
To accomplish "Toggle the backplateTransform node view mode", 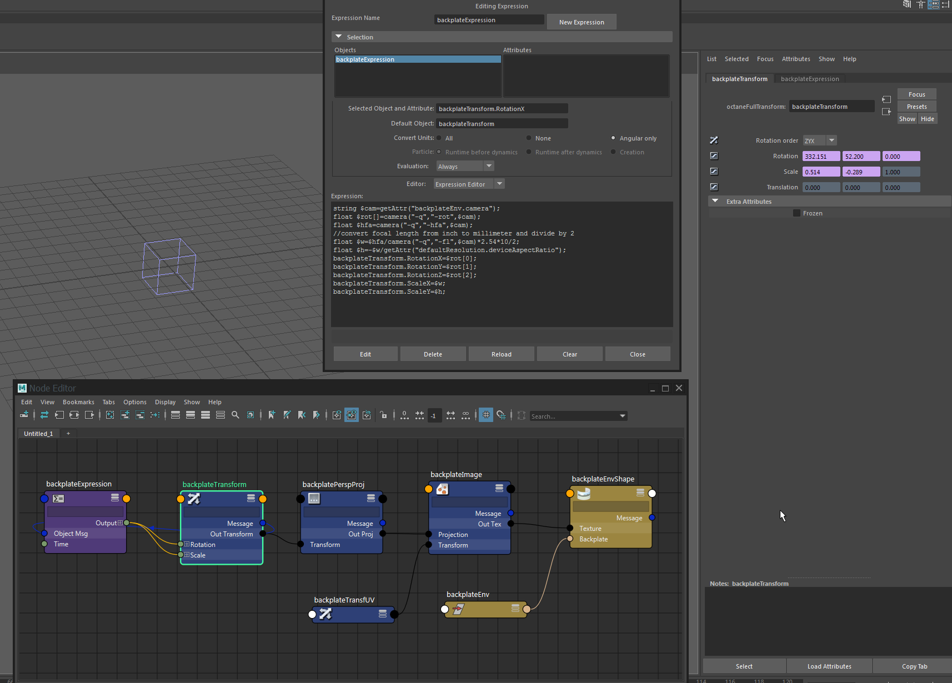I will pos(251,498).
